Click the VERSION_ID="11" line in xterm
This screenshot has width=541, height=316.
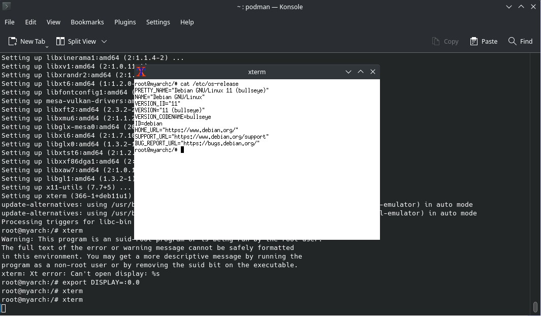[157, 104]
